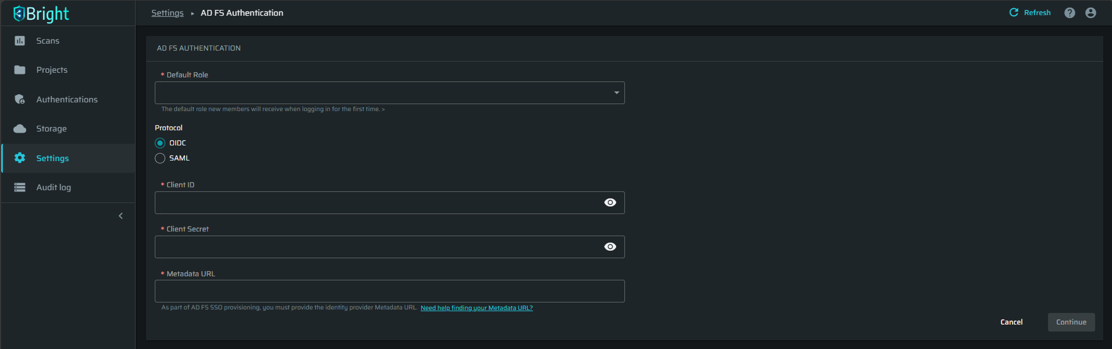Collapse the sidebar with the chevron
Screen dimensions: 1112x349
coord(120,216)
